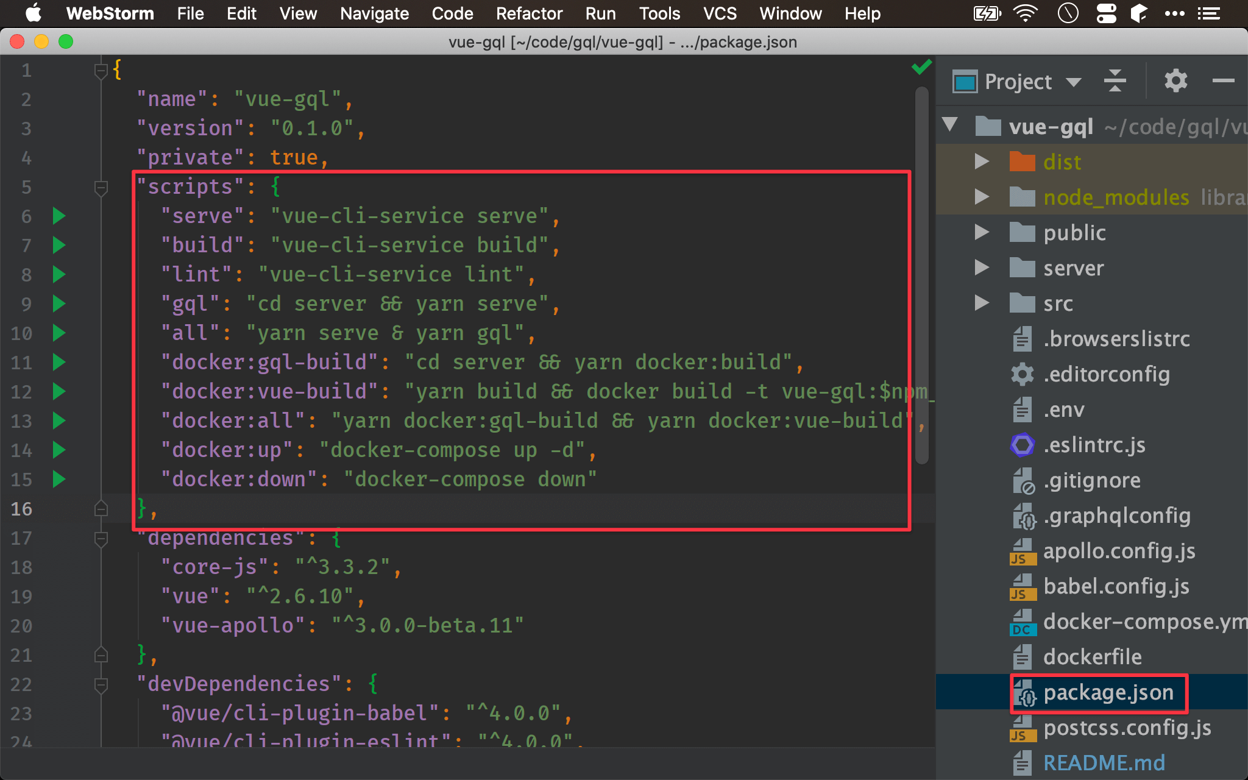Click the clock icon in the menu bar

pos(1068,13)
